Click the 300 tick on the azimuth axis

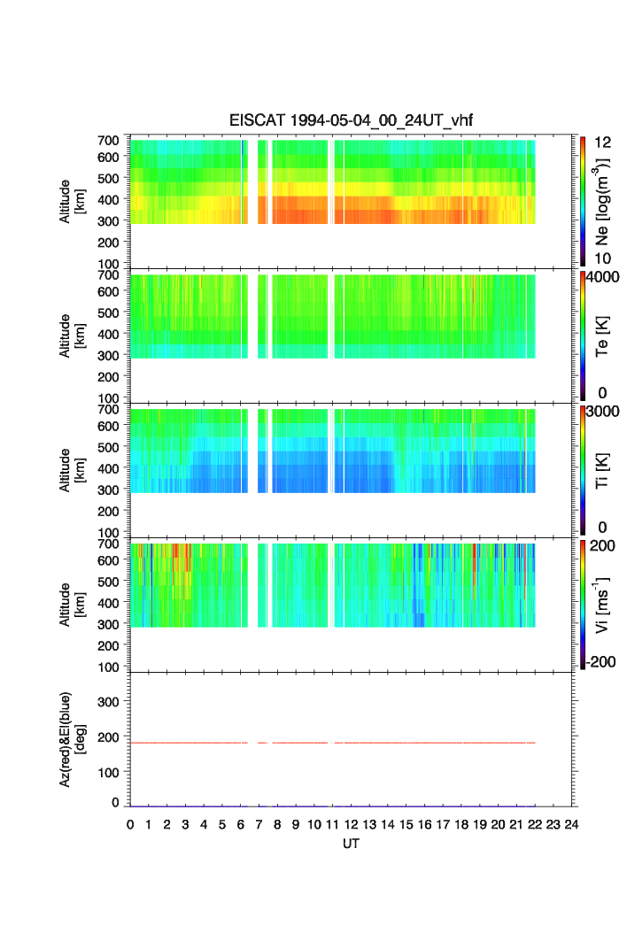[114, 702]
